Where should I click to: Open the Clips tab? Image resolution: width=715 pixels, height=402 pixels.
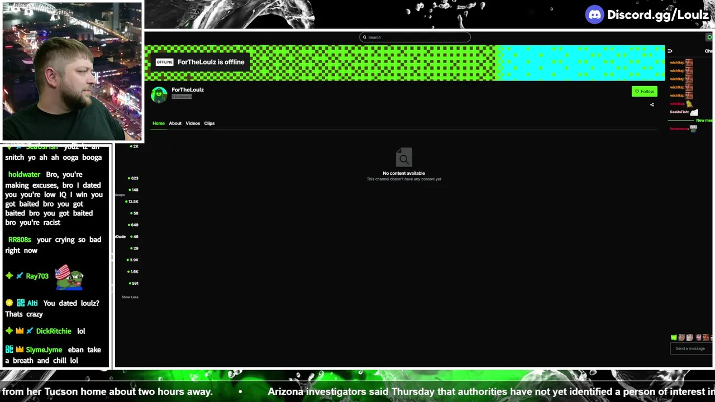[x=209, y=123]
